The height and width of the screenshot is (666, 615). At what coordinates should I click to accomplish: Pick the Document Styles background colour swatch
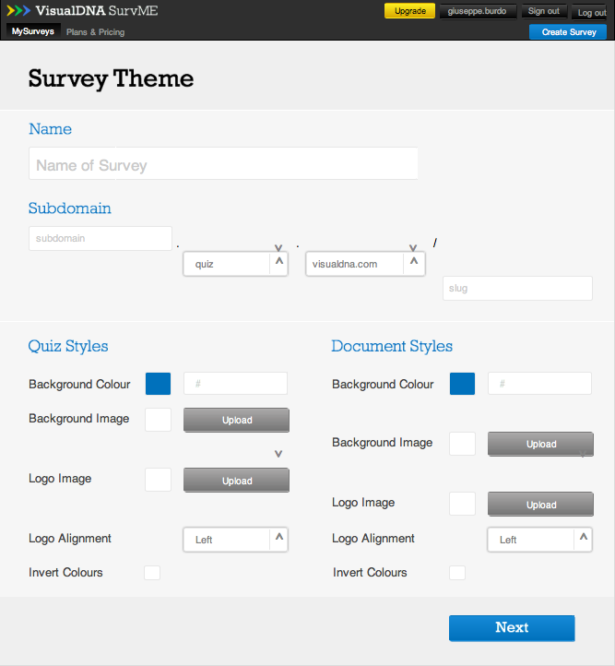coord(462,384)
